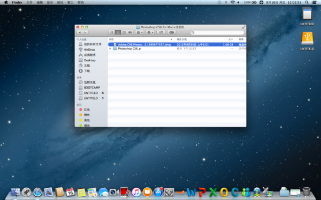Open the 前往 menu

coord(60,3)
